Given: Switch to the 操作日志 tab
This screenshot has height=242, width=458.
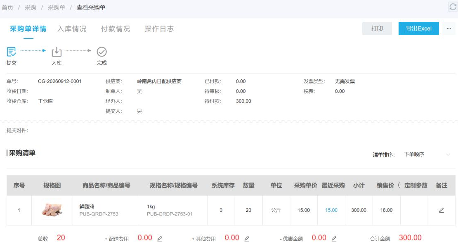Looking at the screenshot, I should point(159,28).
